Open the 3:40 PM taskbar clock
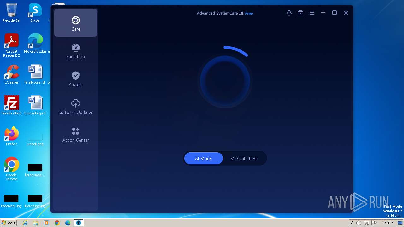Viewport: 404px width, 227px height. [388, 223]
